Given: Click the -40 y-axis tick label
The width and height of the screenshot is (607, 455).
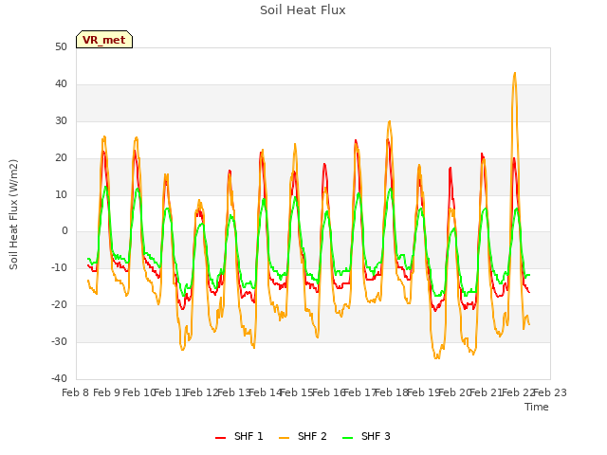Looking at the screenshot, I should coord(59,378).
